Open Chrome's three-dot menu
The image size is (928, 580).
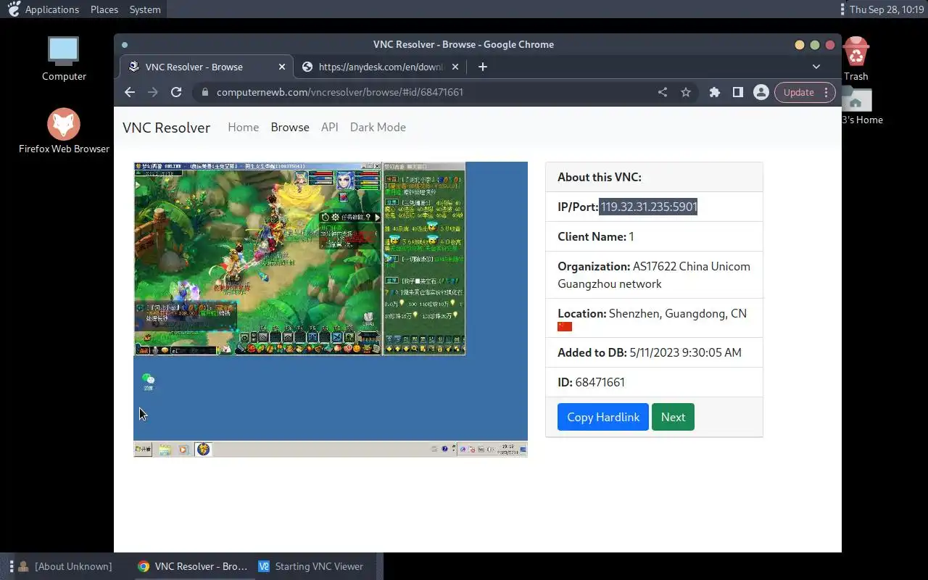[x=827, y=92]
